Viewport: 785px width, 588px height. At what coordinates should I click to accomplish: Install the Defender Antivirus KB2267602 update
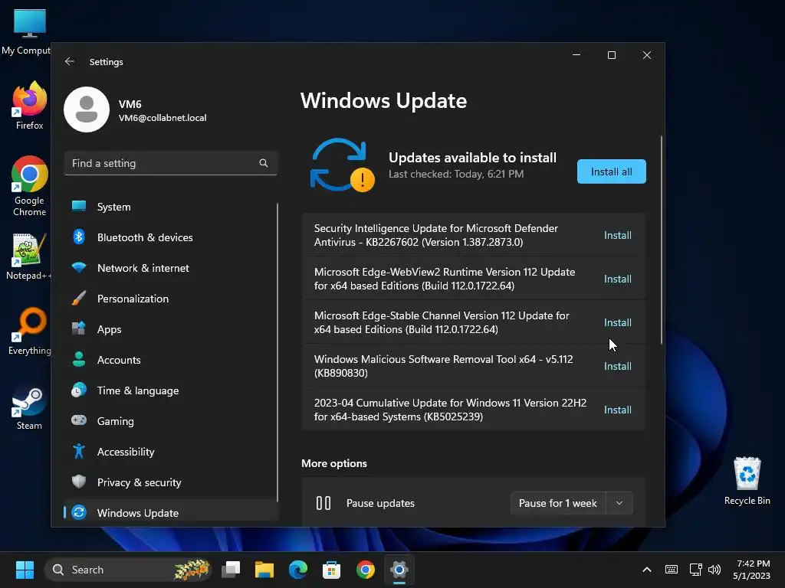click(x=617, y=235)
